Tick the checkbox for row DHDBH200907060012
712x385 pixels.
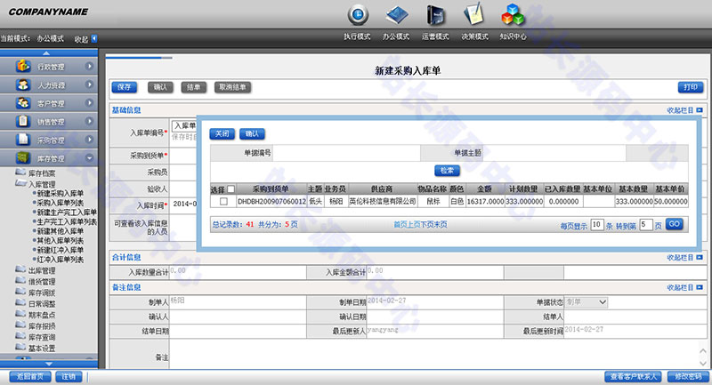[223, 202]
